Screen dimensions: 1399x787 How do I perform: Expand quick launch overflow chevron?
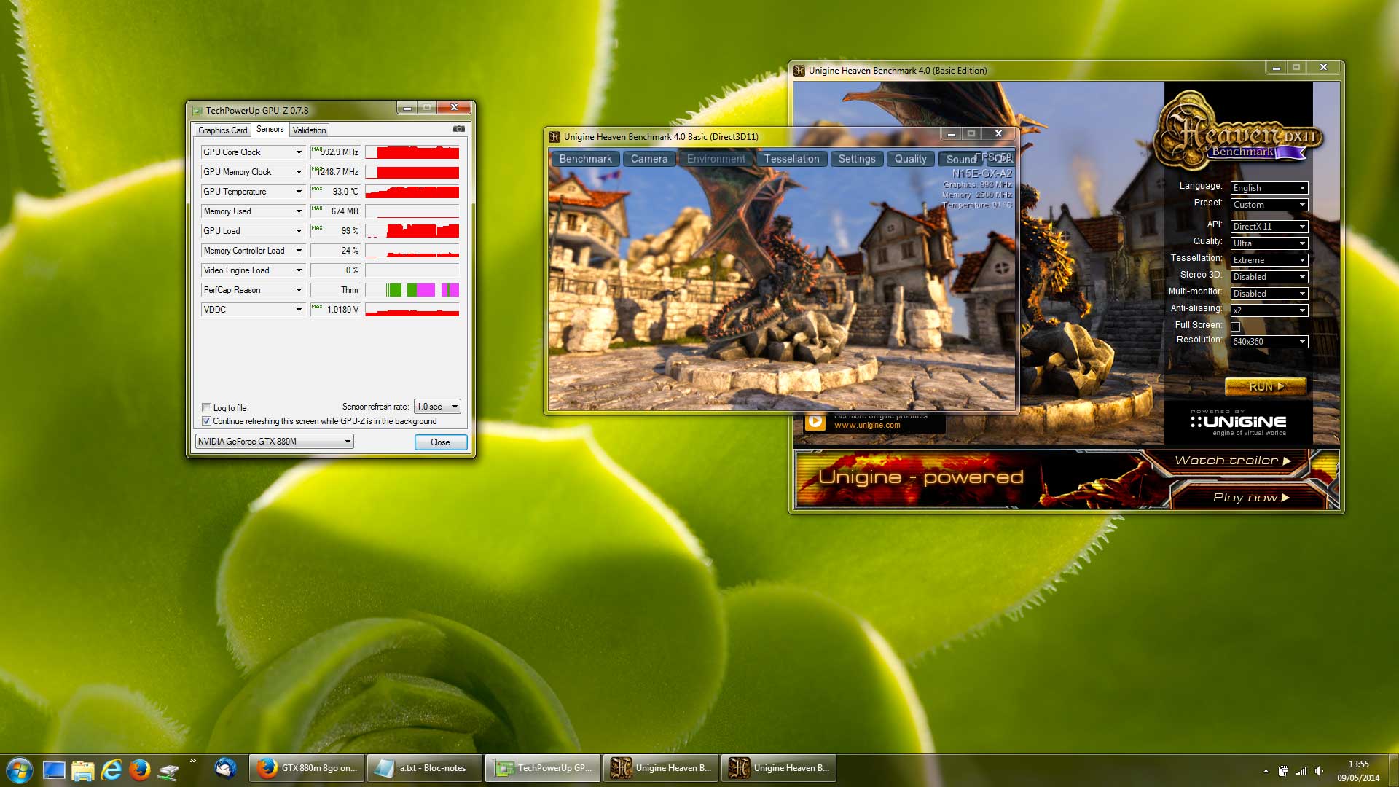[x=193, y=761]
